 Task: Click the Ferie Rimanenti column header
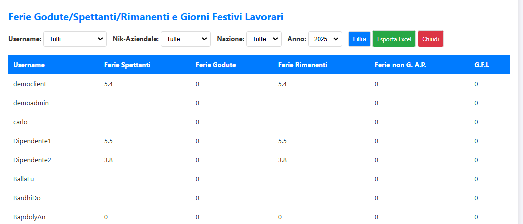pos(303,65)
